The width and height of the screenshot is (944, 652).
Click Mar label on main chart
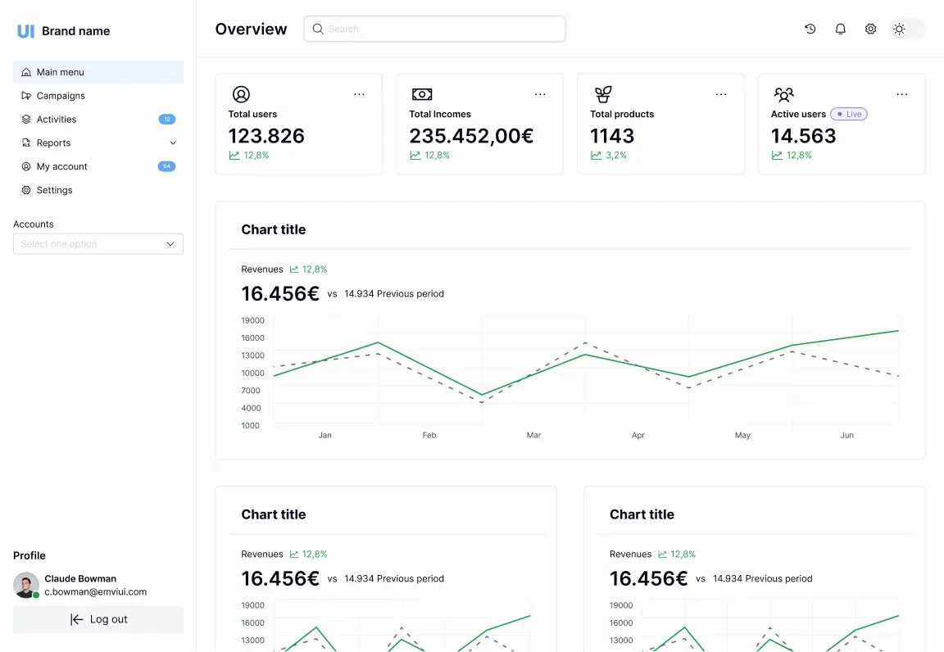tap(533, 435)
